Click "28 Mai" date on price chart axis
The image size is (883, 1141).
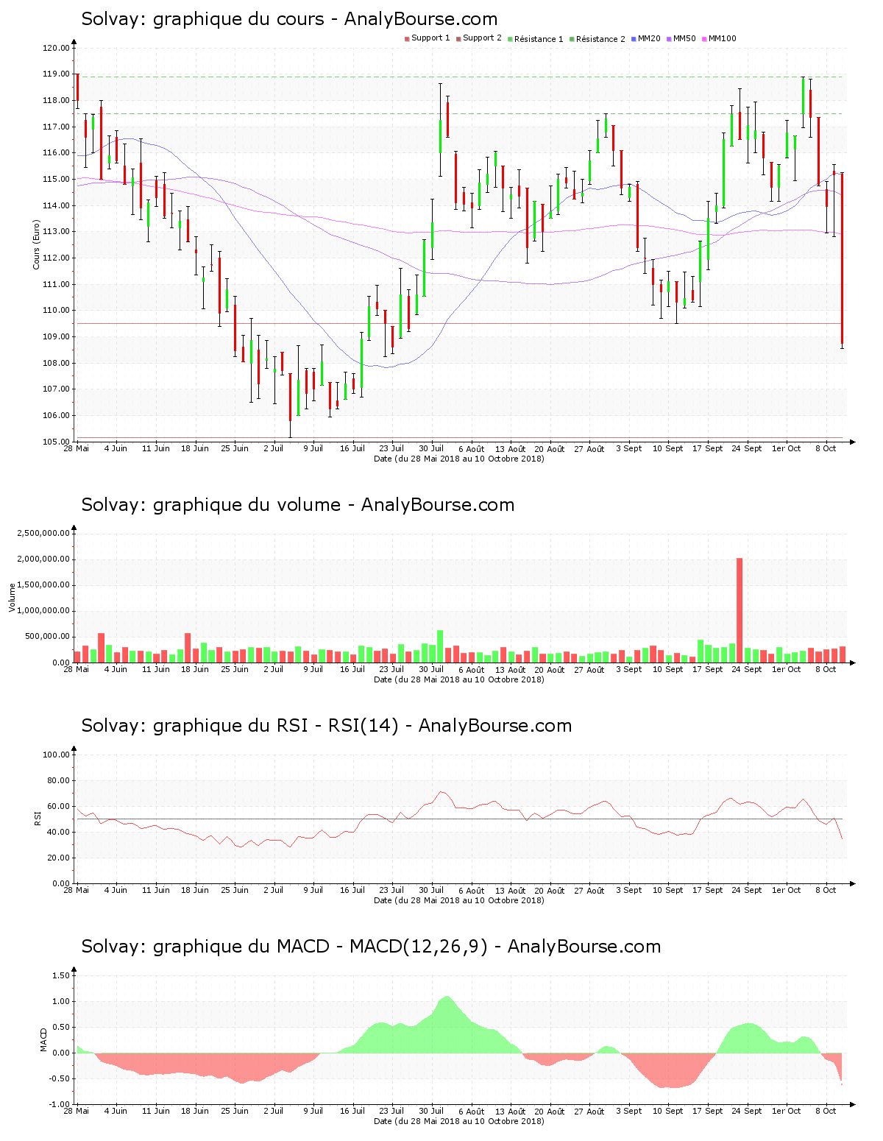click(77, 448)
